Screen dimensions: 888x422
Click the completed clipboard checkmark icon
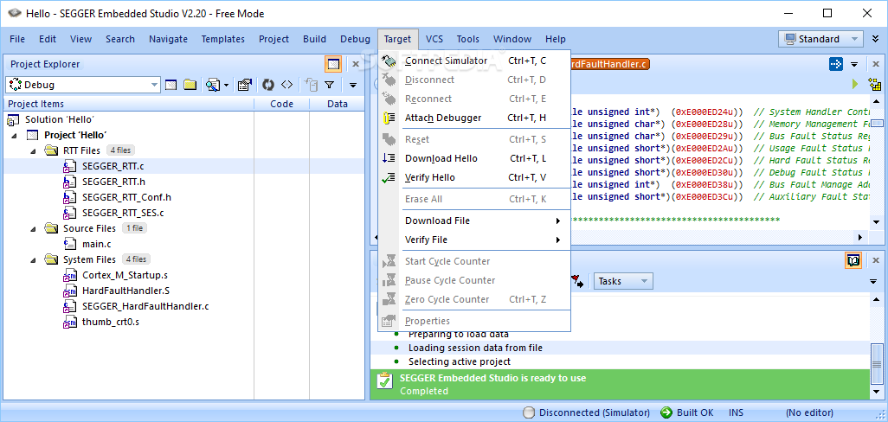point(384,380)
